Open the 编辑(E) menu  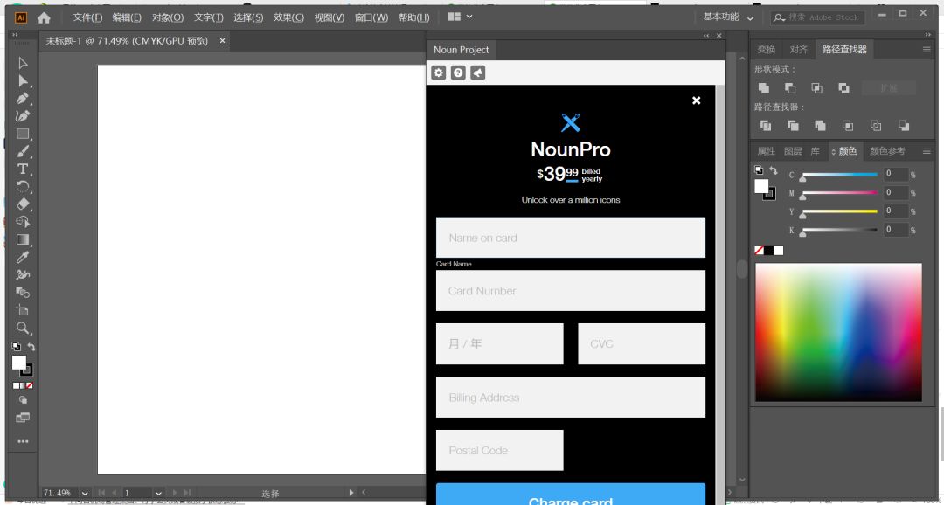point(127,17)
